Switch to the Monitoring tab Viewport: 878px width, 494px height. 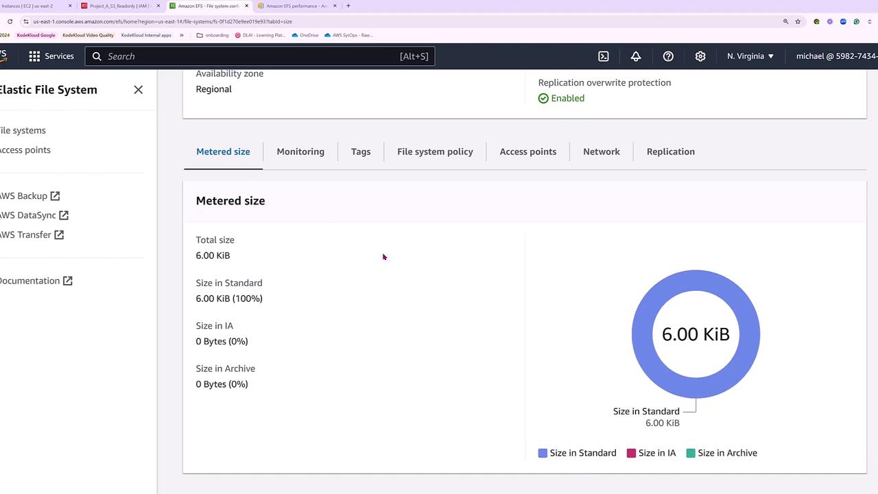point(300,152)
